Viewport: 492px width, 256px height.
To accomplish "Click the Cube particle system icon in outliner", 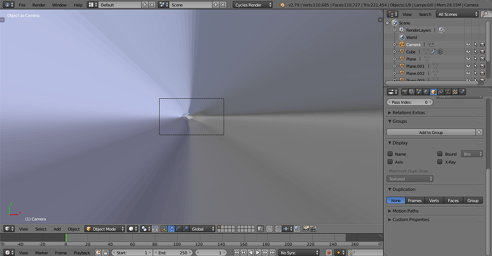I will click(x=441, y=52).
